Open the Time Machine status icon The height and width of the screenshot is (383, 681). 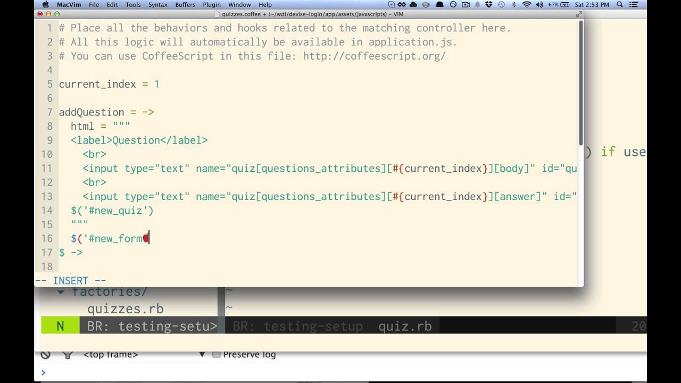coord(501,4)
